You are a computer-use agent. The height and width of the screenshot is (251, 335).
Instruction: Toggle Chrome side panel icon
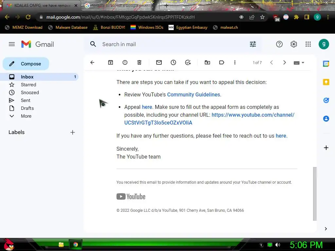[307, 17]
